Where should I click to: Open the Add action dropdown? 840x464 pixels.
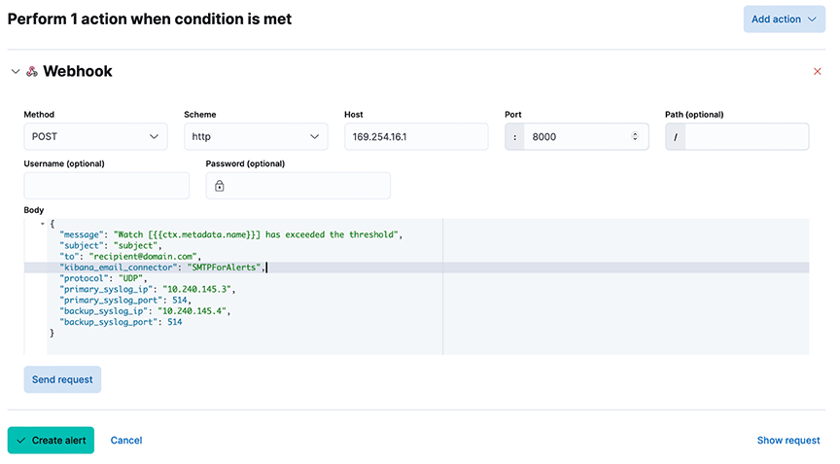[x=784, y=19]
